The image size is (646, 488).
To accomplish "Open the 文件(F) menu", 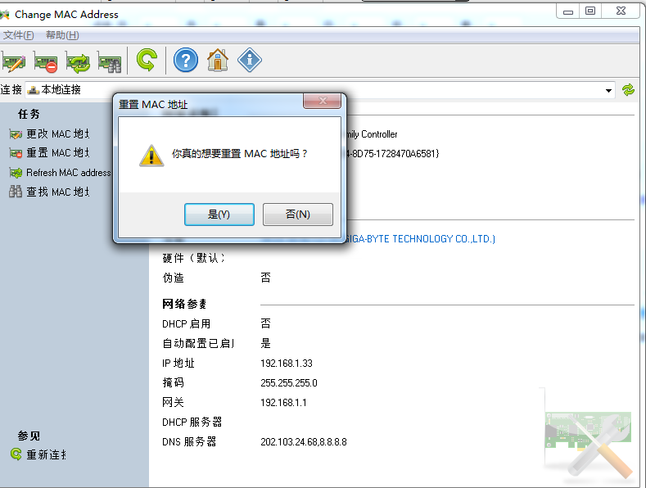I will (x=18, y=35).
